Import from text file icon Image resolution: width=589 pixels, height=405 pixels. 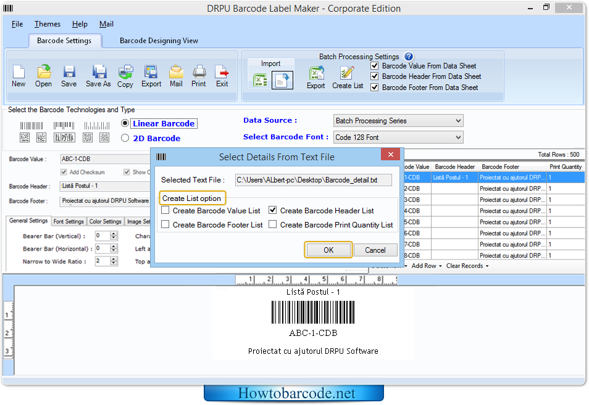(283, 80)
